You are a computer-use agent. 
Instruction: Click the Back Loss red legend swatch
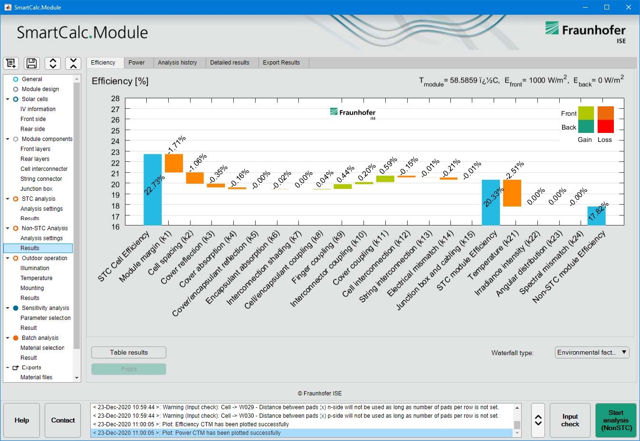606,126
